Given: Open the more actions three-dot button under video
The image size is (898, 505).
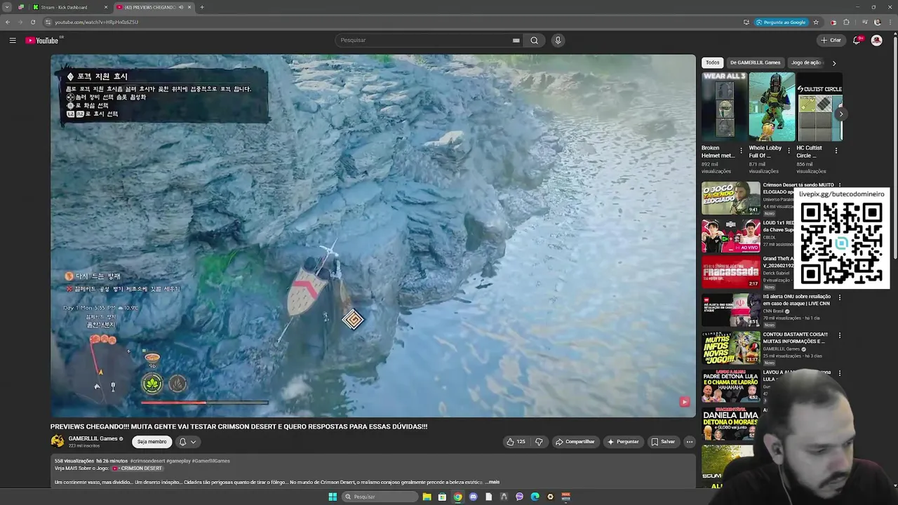Looking at the screenshot, I should (x=690, y=442).
